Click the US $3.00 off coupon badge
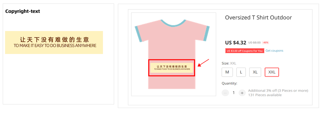Screen dimensions: 322x113 (x=245, y=51)
